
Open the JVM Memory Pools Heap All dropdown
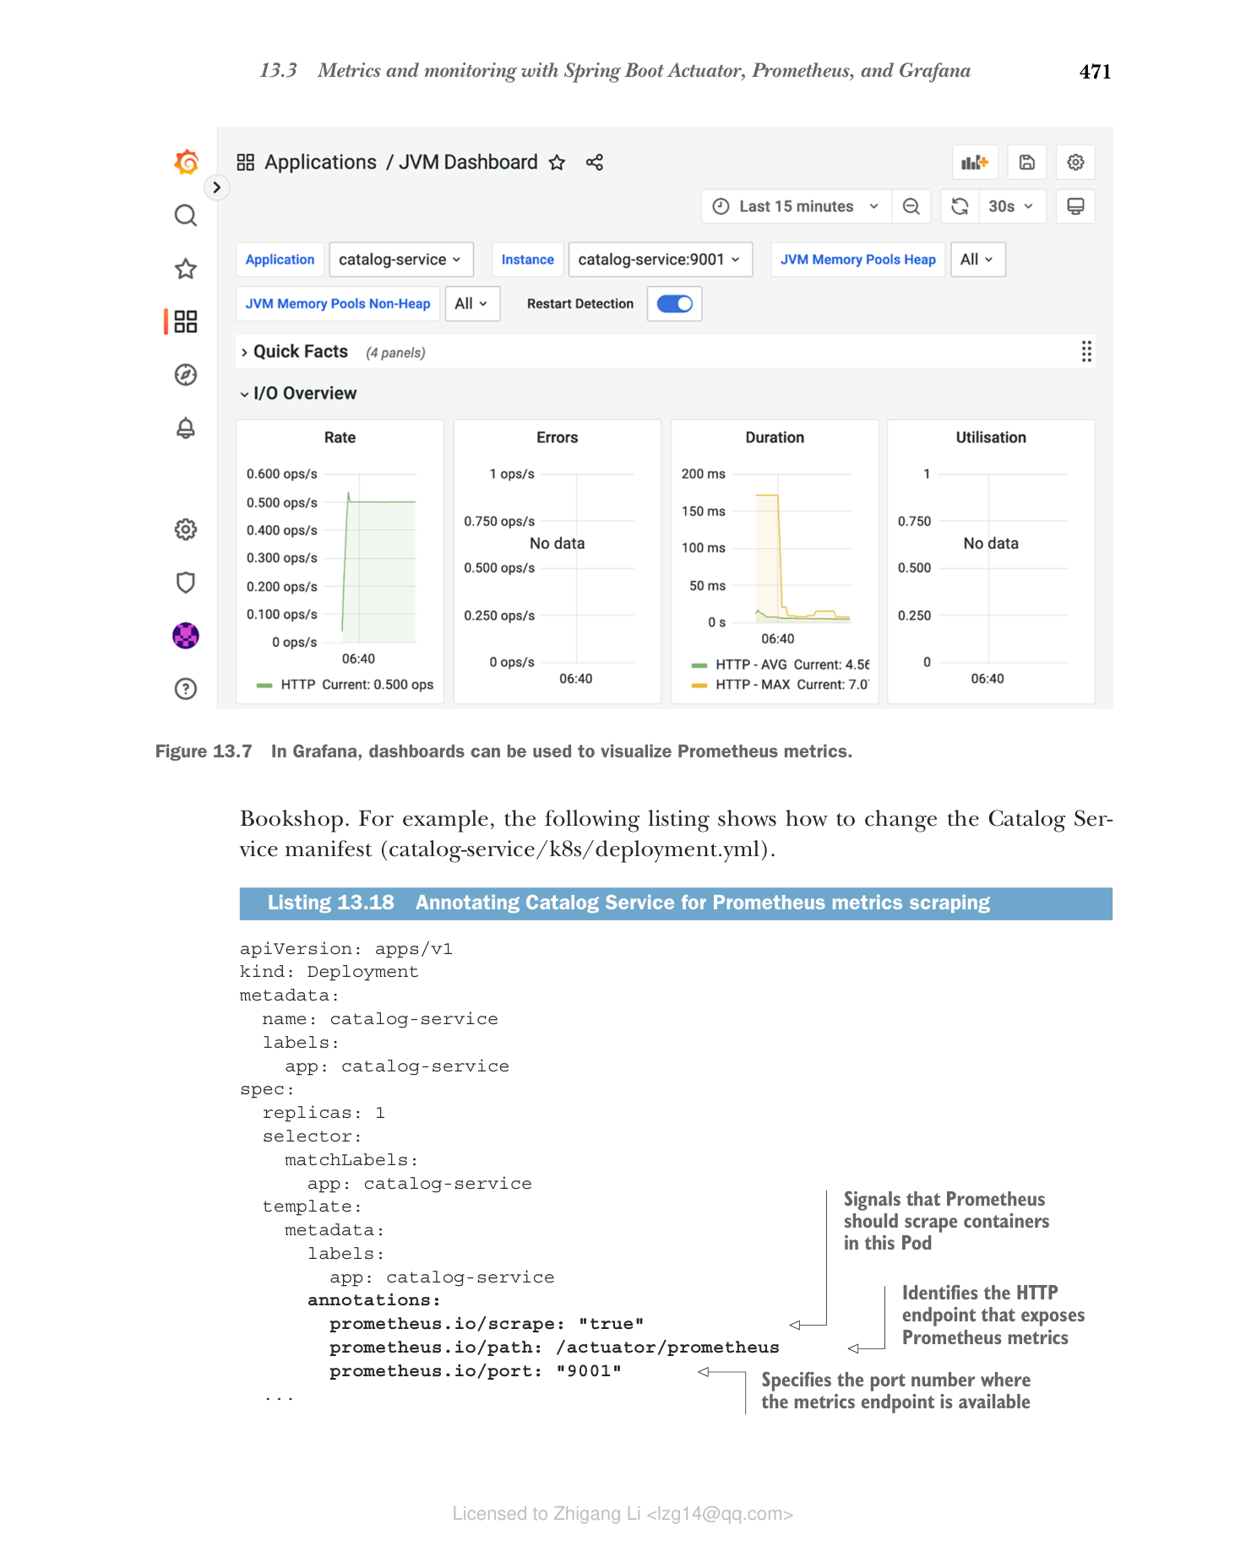point(977,260)
